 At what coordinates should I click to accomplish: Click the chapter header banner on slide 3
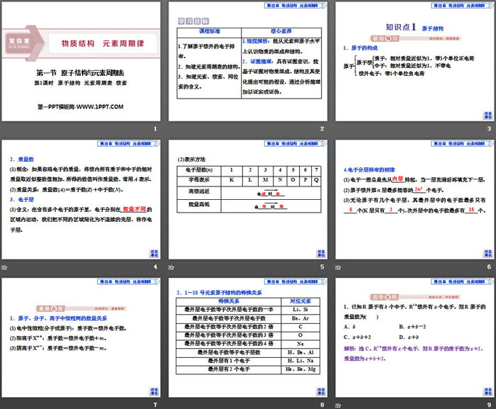click(x=462, y=6)
